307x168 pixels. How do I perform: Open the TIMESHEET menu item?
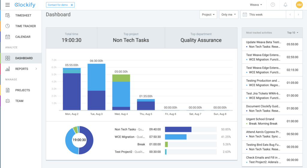pos(21,15)
